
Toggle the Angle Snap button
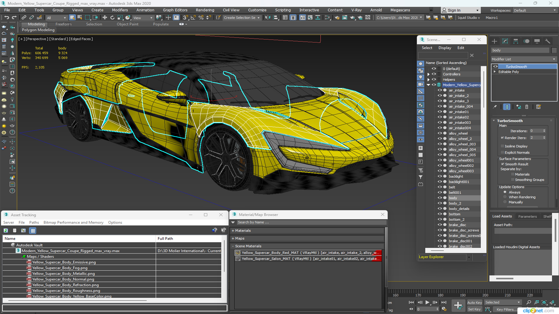point(193,18)
